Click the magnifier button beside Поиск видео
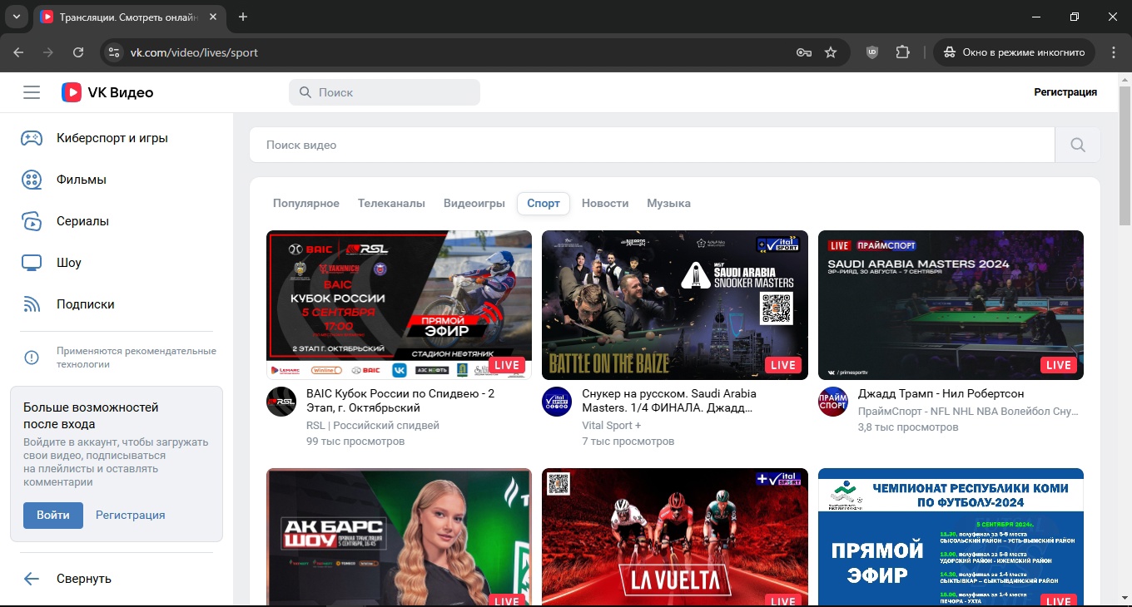1132x607 pixels. 1078,145
